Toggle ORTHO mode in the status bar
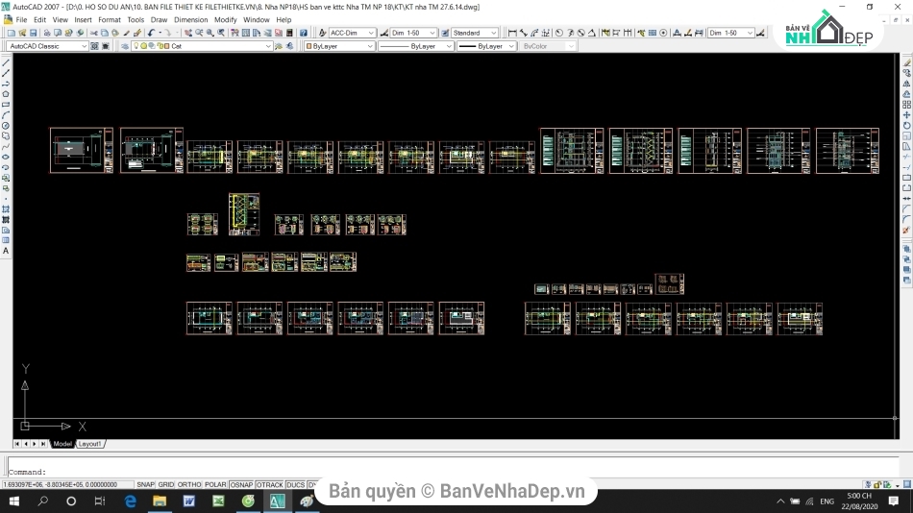 tap(189, 485)
